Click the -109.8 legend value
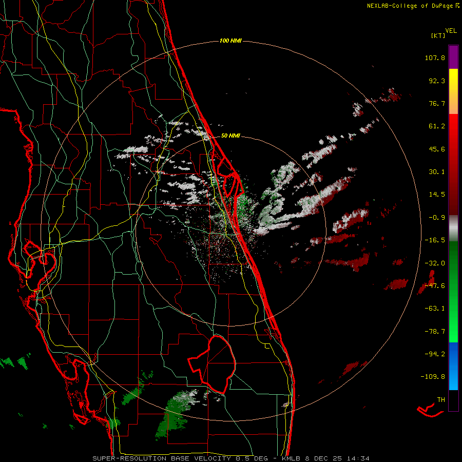 pos(433,377)
